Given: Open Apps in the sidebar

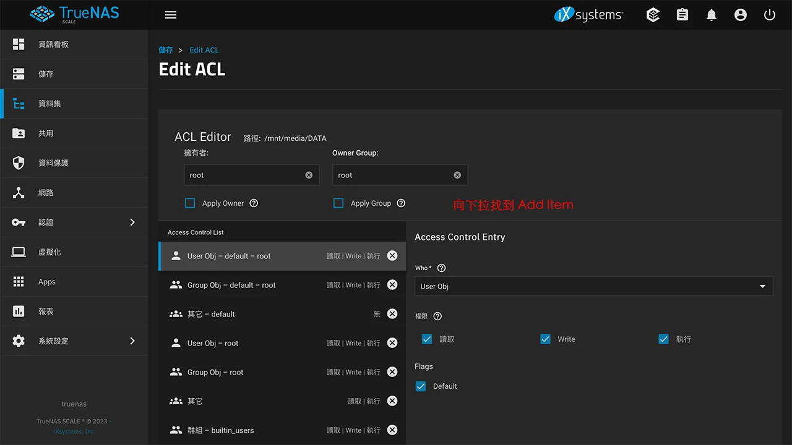Looking at the screenshot, I should (x=47, y=282).
